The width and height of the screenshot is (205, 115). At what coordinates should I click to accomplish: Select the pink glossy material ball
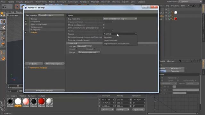[26, 102]
